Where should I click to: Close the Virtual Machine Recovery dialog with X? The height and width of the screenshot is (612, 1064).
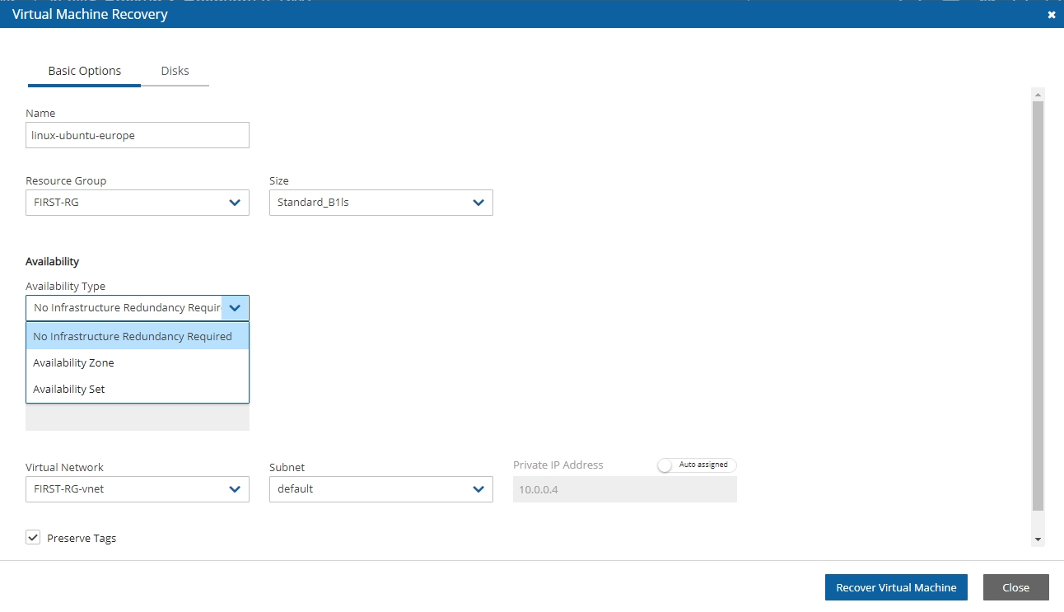tap(1051, 15)
